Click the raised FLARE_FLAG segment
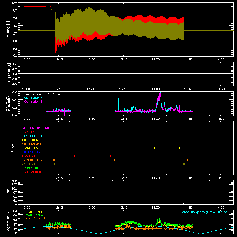The height and width of the screenshot is (237, 237). click(167, 147)
